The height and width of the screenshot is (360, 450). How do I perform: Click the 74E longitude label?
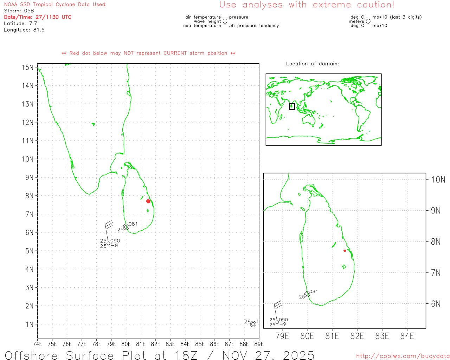[x=37, y=344]
